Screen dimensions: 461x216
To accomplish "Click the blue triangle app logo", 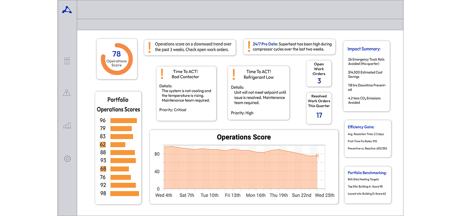I will pos(67,10).
